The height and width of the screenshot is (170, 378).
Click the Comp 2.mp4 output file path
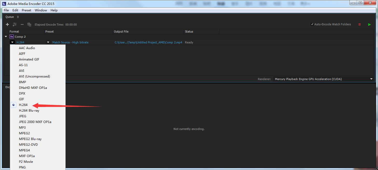pos(148,42)
